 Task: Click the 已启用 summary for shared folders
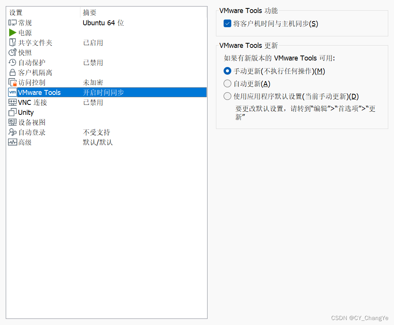pyautogui.click(x=93, y=43)
